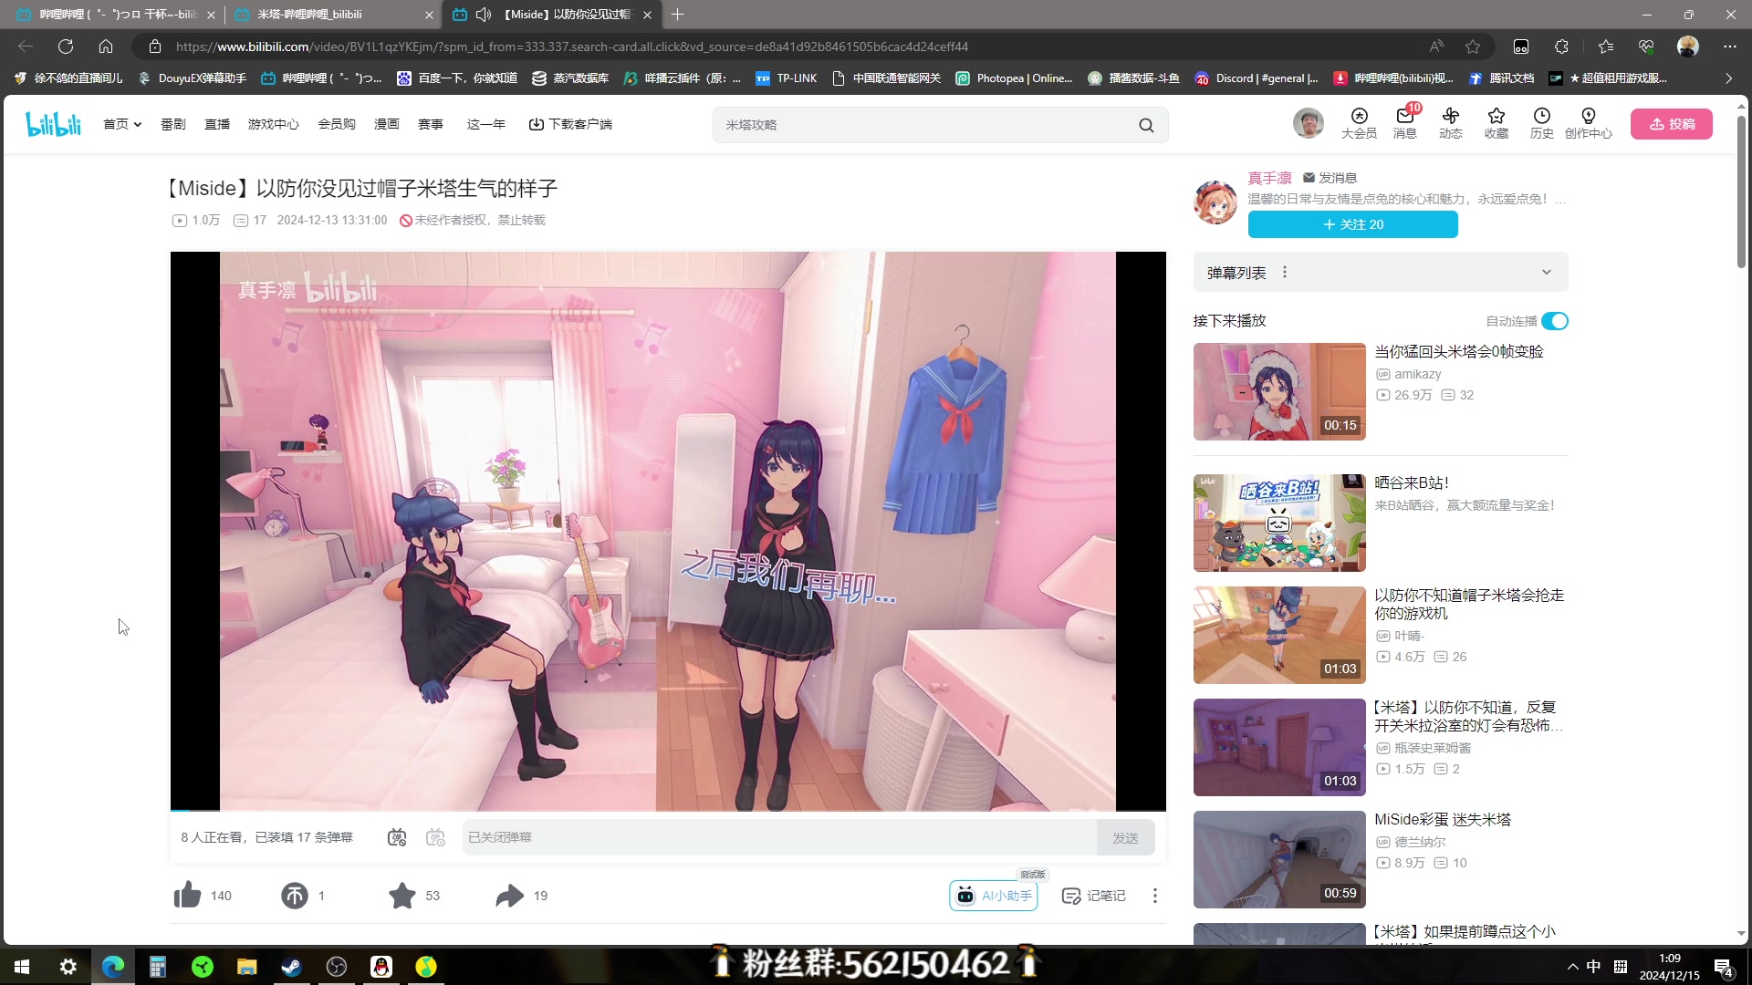Screen dimensions: 1752x985
Task: Open QQ penguin from the taskbar
Action: click(381, 967)
